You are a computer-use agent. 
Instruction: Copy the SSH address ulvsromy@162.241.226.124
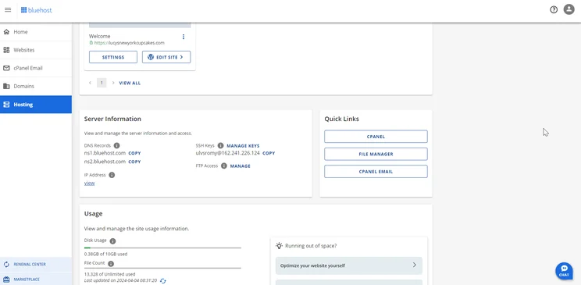click(x=269, y=153)
